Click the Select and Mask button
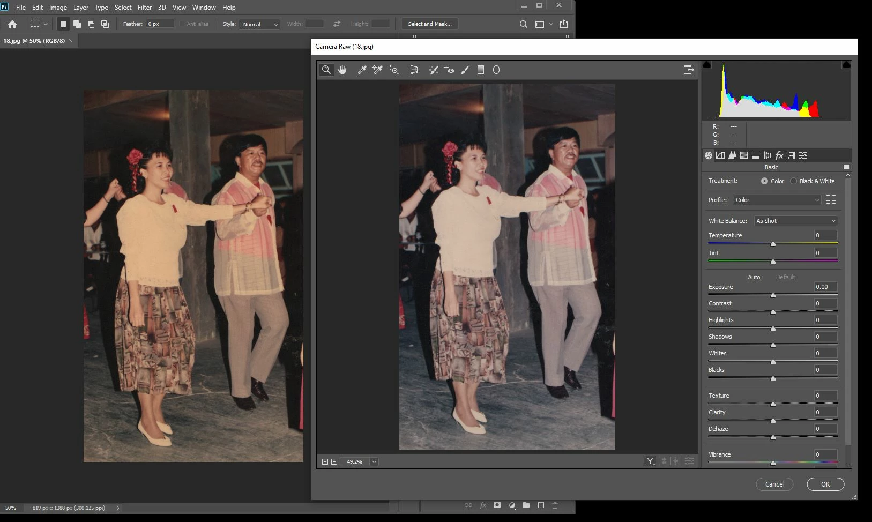872x522 pixels. coord(430,24)
